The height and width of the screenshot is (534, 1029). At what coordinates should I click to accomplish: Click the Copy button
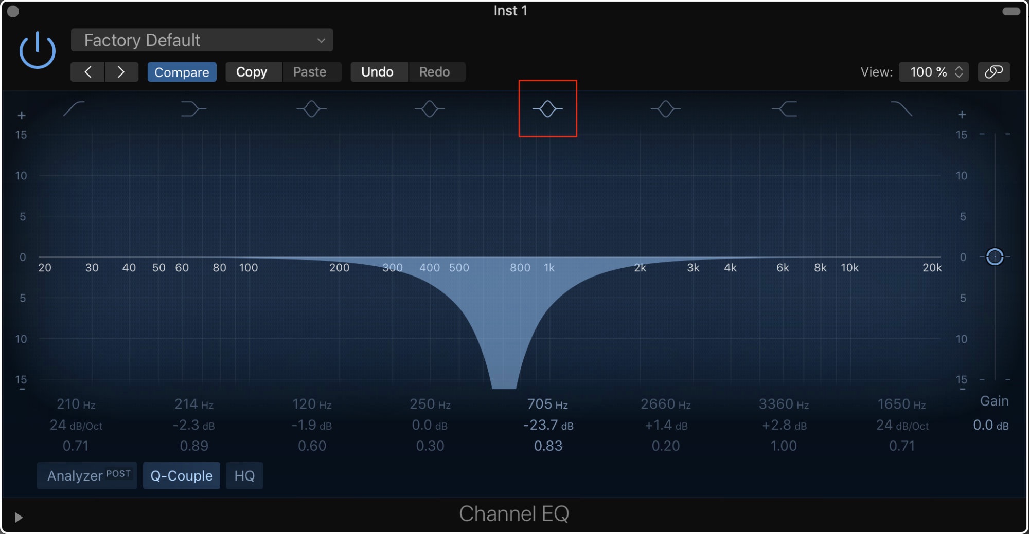point(252,72)
